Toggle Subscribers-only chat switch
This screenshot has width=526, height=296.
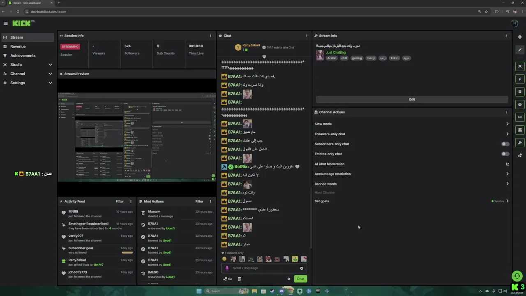pyautogui.click(x=505, y=144)
